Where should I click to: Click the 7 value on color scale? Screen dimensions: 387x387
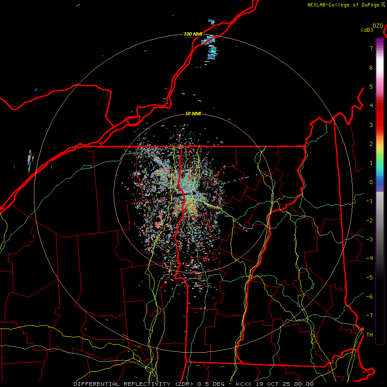pyautogui.click(x=371, y=48)
